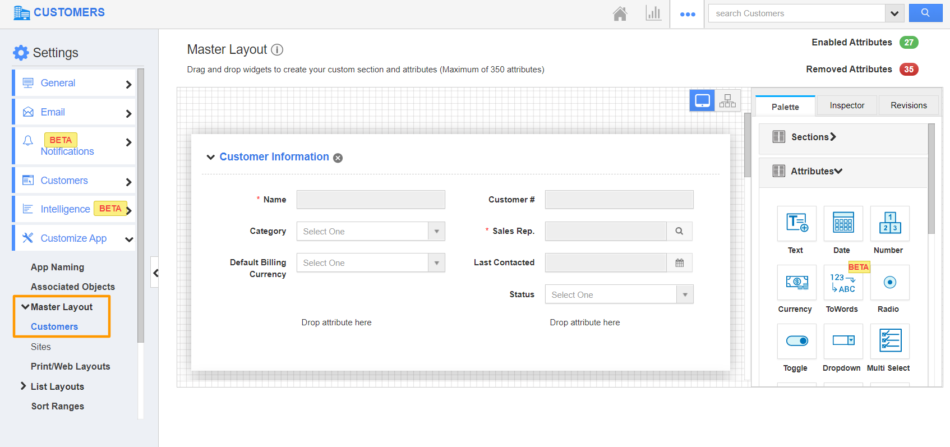Select the Date attribute widget
The image size is (950, 447).
point(843,223)
